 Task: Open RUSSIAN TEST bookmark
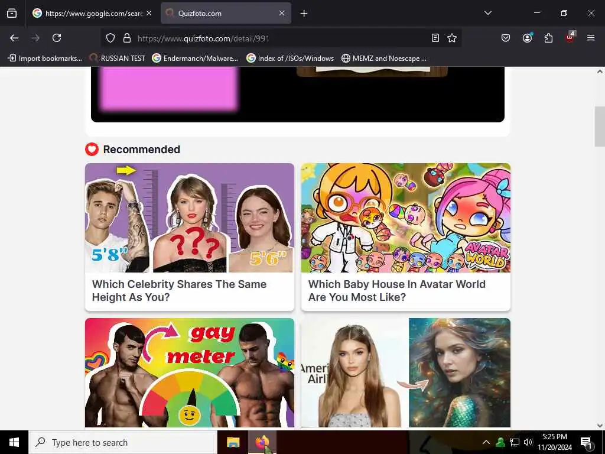coord(118,59)
